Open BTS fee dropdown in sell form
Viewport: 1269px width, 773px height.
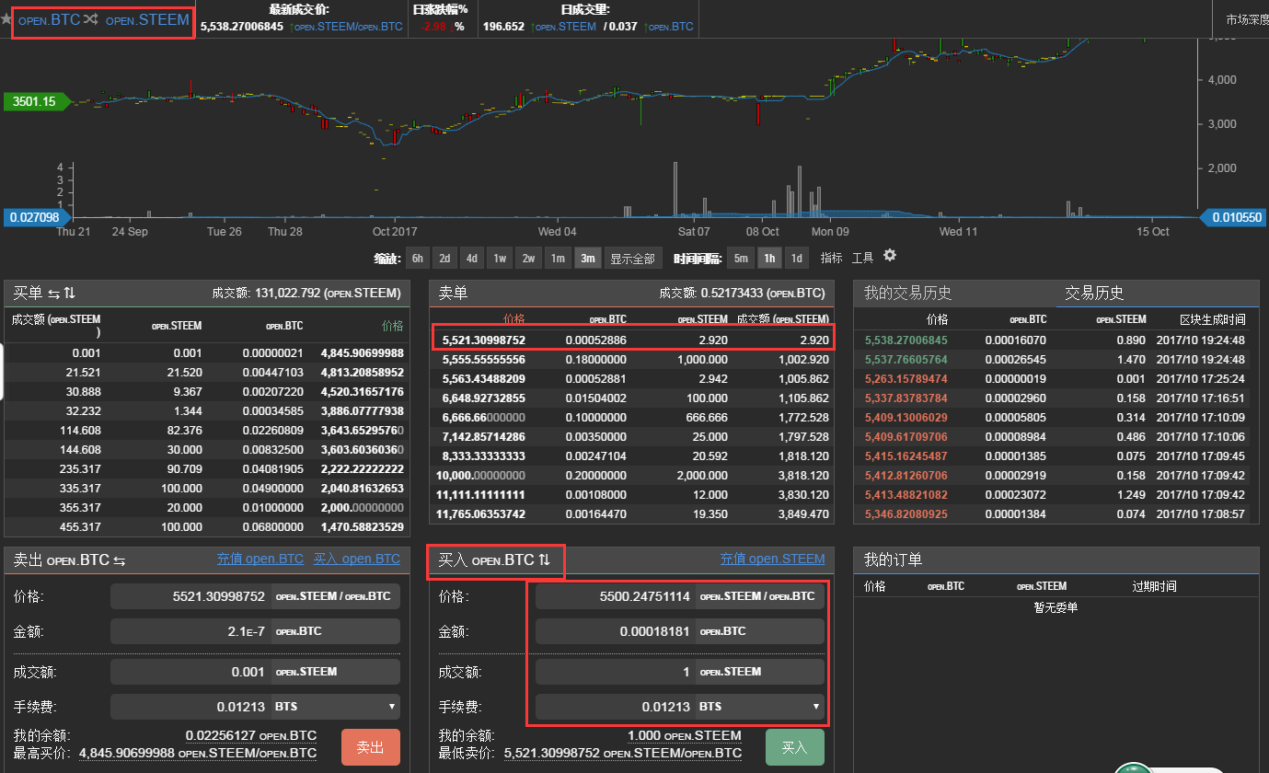[335, 707]
